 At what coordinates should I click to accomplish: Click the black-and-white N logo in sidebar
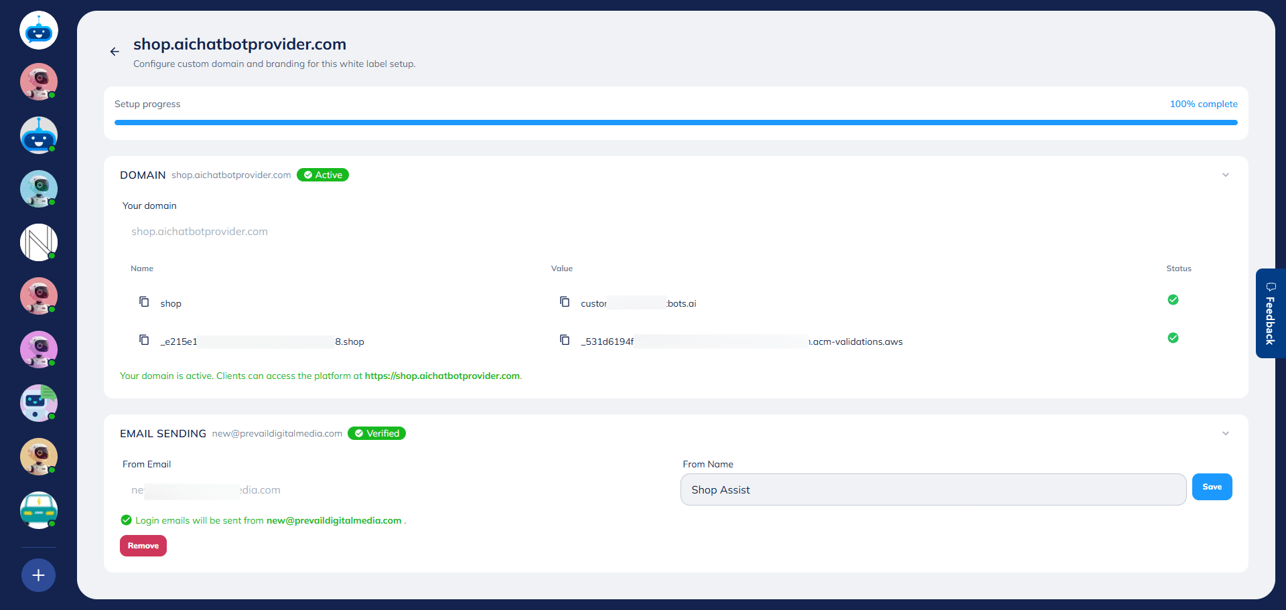pyautogui.click(x=38, y=242)
